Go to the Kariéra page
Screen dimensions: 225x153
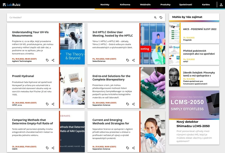[206, 5]
